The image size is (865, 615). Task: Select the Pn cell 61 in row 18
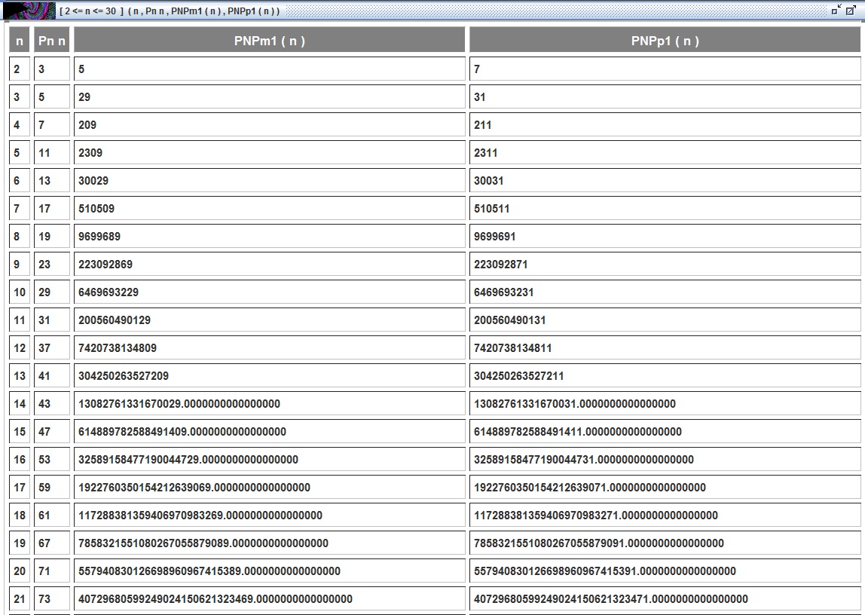(52, 516)
